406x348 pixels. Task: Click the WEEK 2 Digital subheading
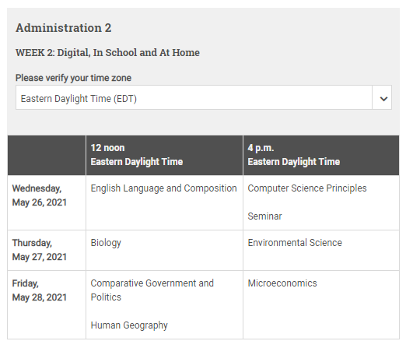pyautogui.click(x=107, y=53)
